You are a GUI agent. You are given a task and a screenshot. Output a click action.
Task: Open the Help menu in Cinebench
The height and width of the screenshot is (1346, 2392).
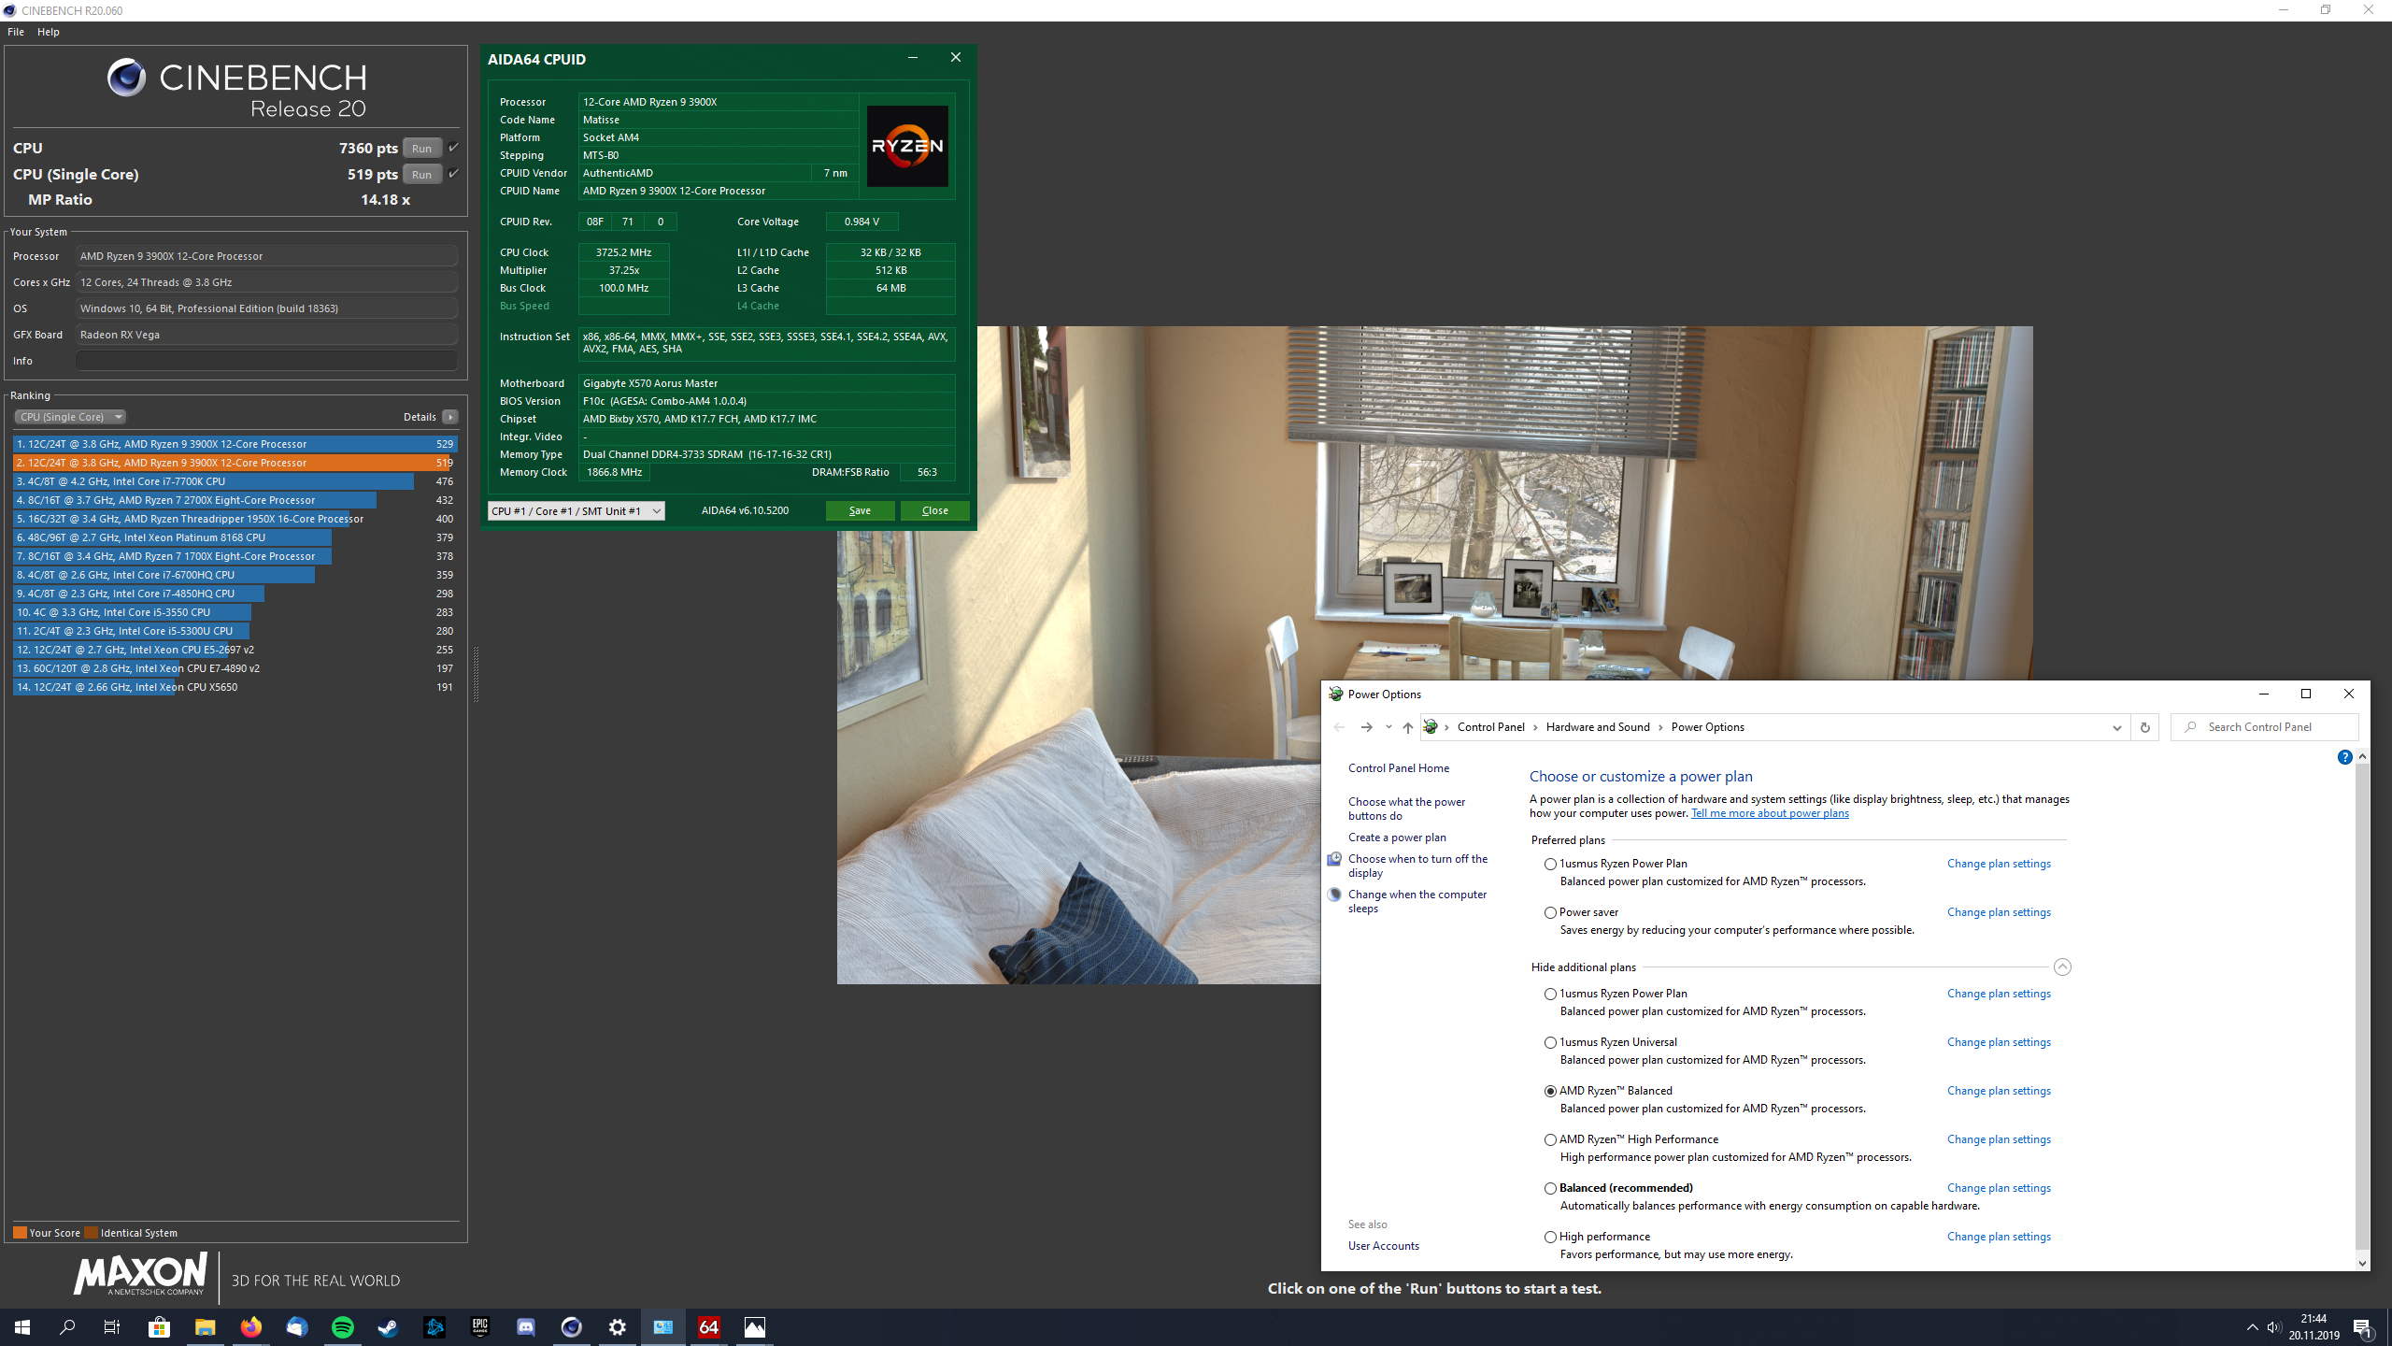[x=48, y=32]
